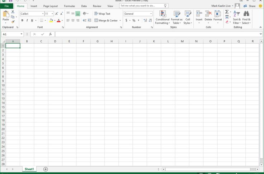Open Find & Select binoculars tool

[246, 17]
